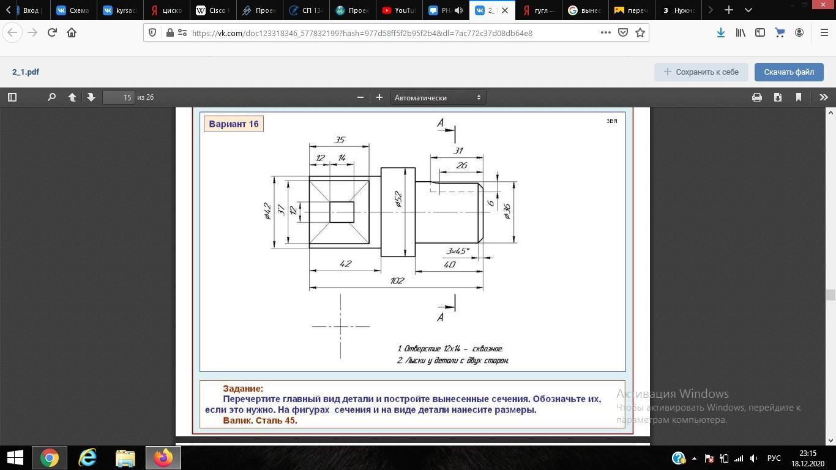Switch to the 'СП 13-' tab
The height and width of the screenshot is (470, 836).
point(305,10)
